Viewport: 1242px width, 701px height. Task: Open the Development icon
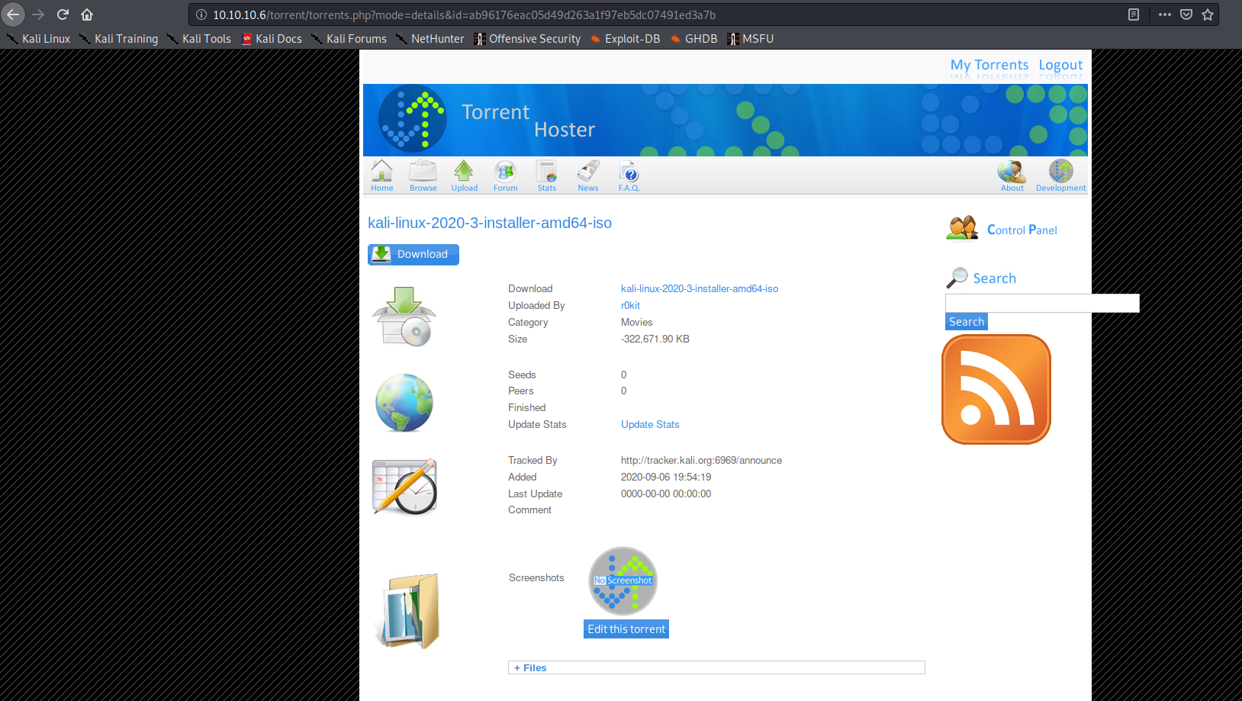[x=1060, y=175]
